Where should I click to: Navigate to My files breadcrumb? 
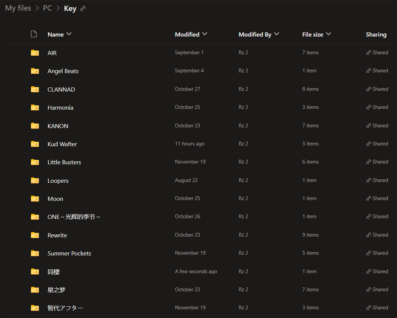pos(18,8)
